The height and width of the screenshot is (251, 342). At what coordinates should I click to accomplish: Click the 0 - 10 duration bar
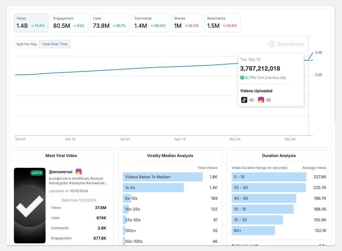(269, 177)
